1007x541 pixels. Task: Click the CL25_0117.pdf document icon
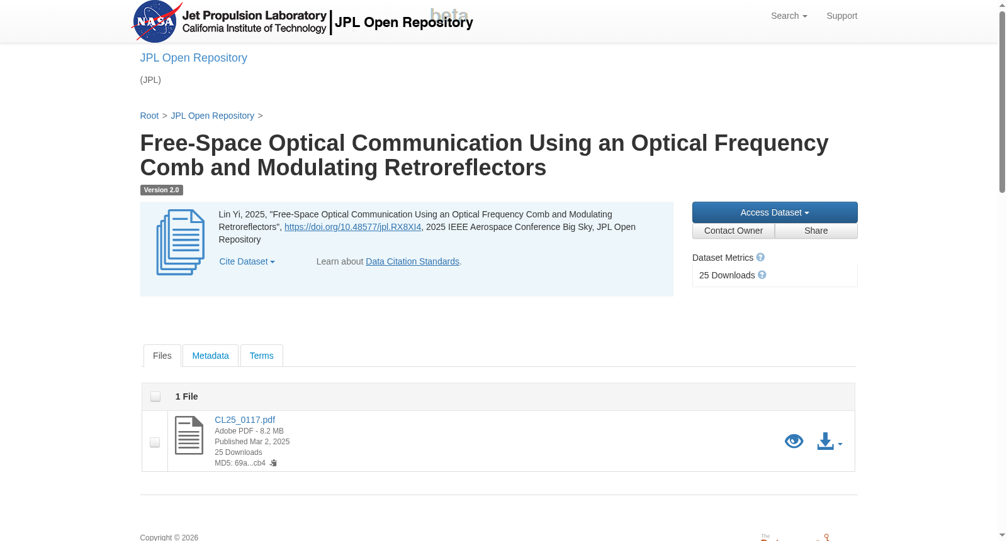(189, 435)
